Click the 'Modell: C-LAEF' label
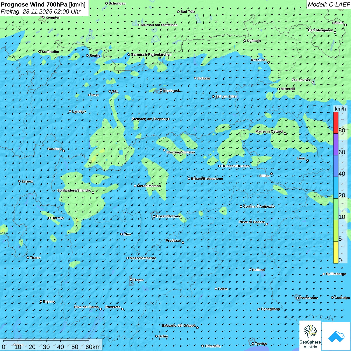The height and width of the screenshot is (351, 351). (329, 5)
